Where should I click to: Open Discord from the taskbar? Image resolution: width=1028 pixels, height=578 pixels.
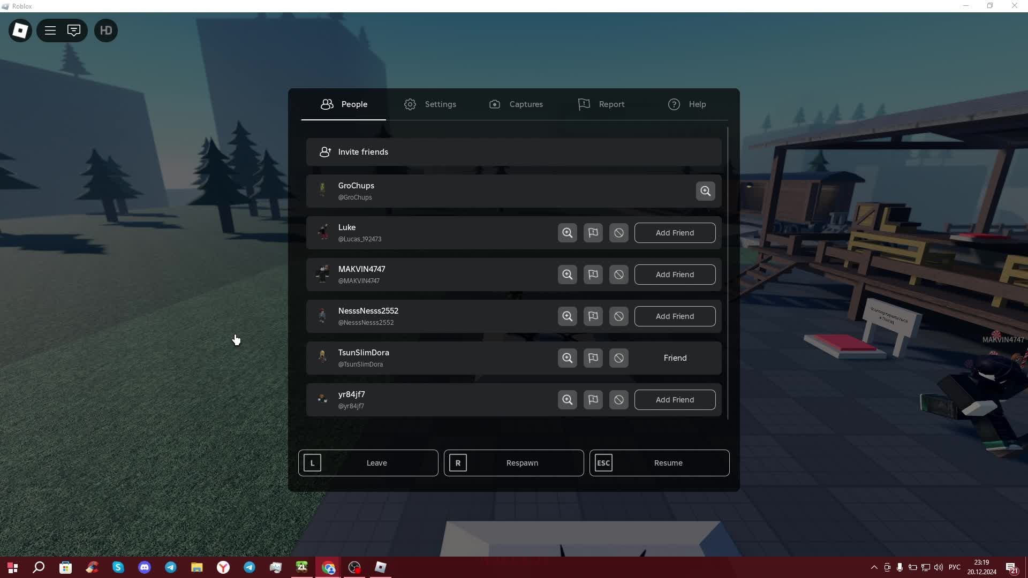(x=145, y=567)
